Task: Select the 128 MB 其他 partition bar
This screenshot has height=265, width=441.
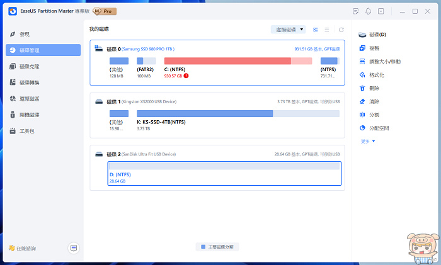Action: click(119, 61)
